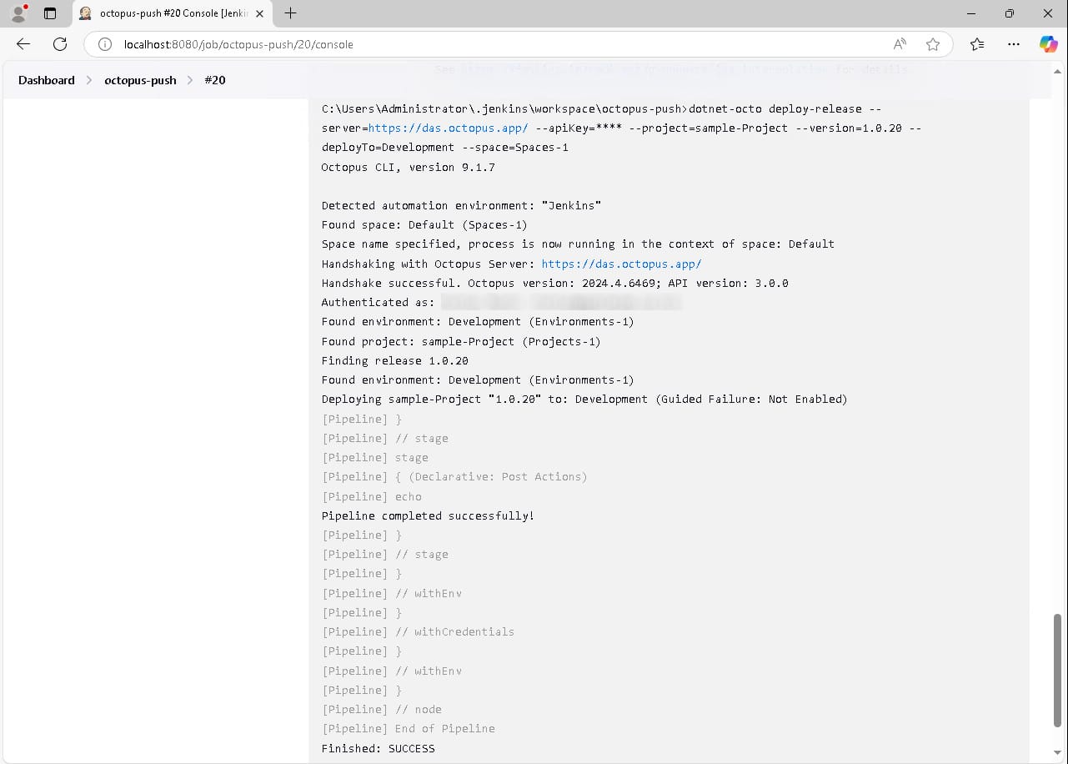Click 'Finished: SUCCESS' line
This screenshot has width=1068, height=764.
[x=378, y=748]
